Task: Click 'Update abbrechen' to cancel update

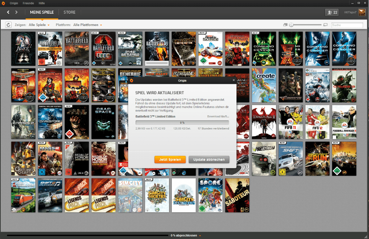Action: pyautogui.click(x=209, y=159)
